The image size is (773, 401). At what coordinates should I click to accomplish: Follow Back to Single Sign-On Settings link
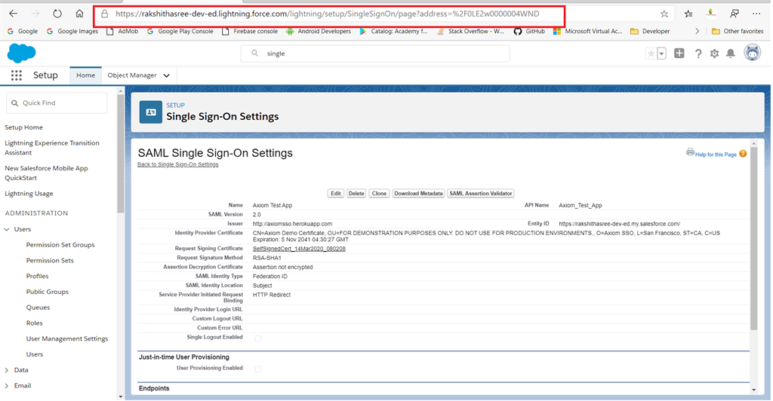point(178,164)
